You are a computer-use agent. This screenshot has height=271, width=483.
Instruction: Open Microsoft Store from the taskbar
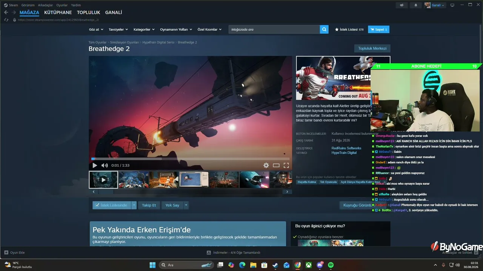(x=265, y=265)
